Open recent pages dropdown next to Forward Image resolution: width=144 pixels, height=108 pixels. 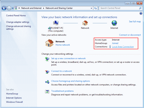tap(13, 8)
